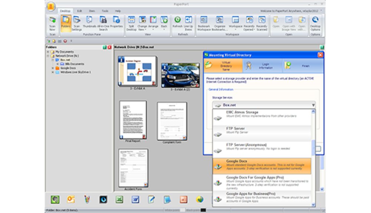Open the Workspace dropdown in ribbon
This screenshot has height=213, width=371.
click(x=236, y=23)
